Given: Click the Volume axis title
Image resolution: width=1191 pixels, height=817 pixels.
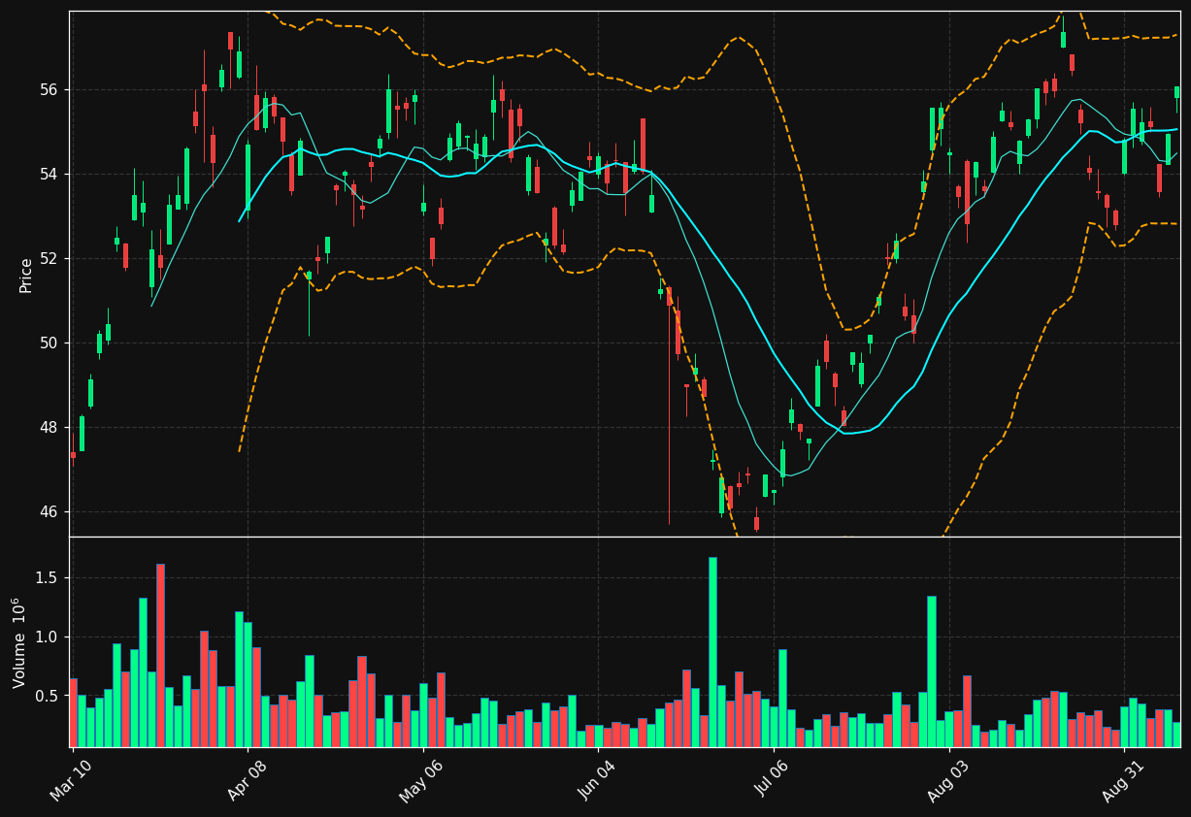Looking at the screenshot, I should point(18,642).
